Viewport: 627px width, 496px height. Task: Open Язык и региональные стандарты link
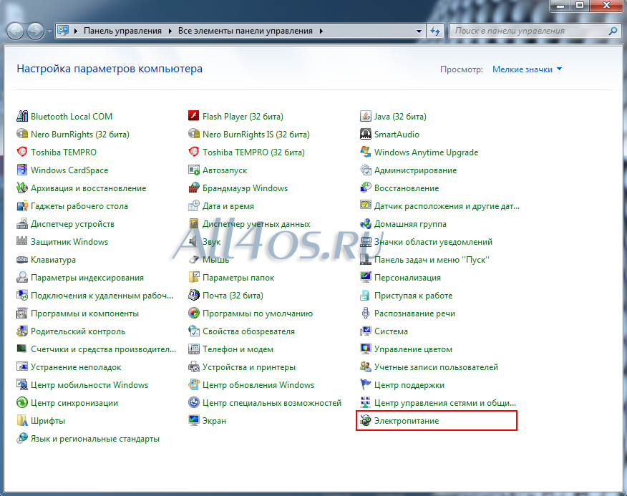[x=95, y=439]
